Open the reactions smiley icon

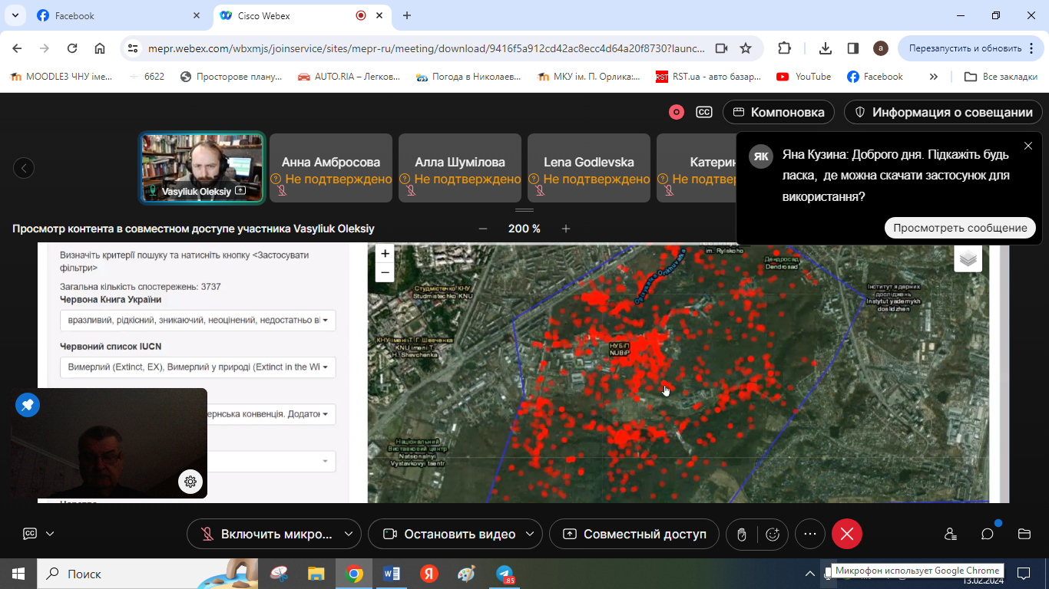coord(773,535)
